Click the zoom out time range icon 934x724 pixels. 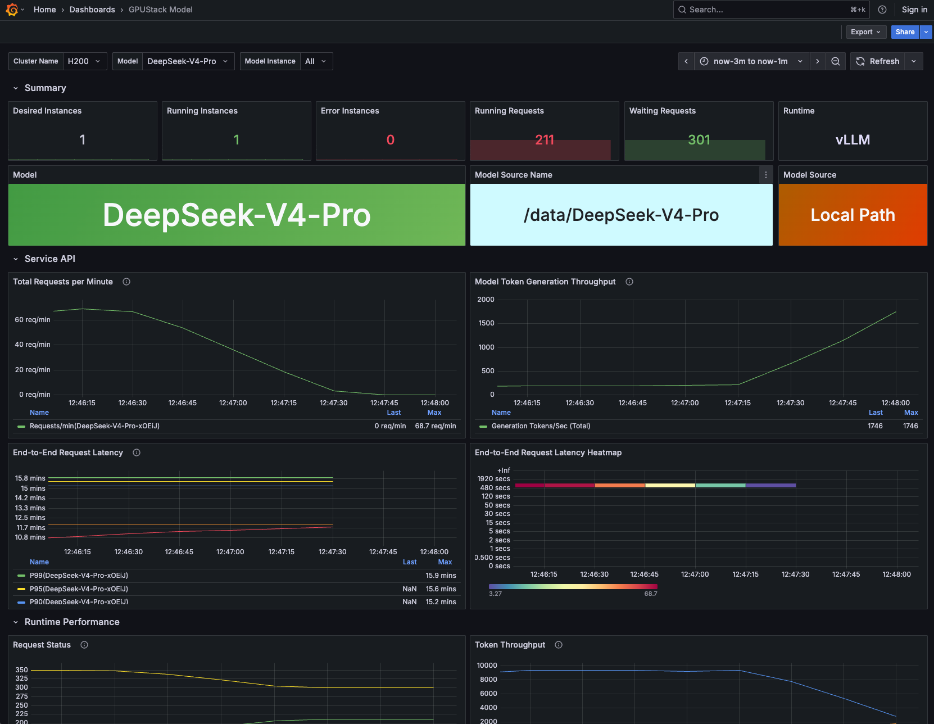pyautogui.click(x=836, y=61)
